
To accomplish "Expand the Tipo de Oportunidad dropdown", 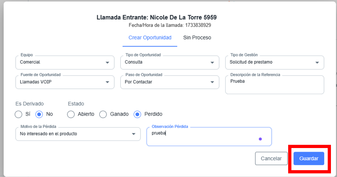I will pyautogui.click(x=212, y=62).
